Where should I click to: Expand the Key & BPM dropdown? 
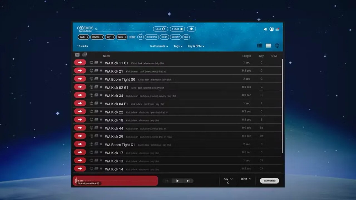[x=196, y=46]
